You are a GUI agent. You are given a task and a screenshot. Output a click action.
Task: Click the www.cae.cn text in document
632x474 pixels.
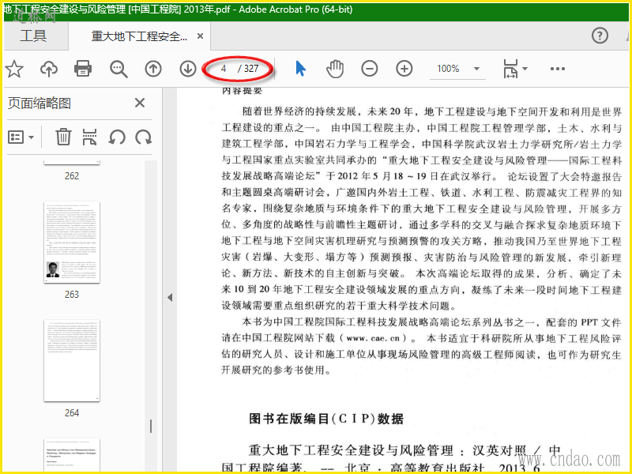[373, 338]
